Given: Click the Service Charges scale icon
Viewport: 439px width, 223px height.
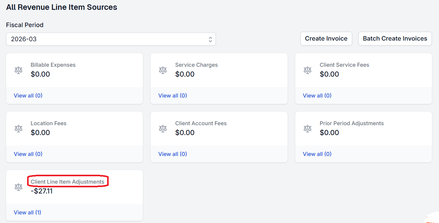Looking at the screenshot, I should tap(163, 70).
